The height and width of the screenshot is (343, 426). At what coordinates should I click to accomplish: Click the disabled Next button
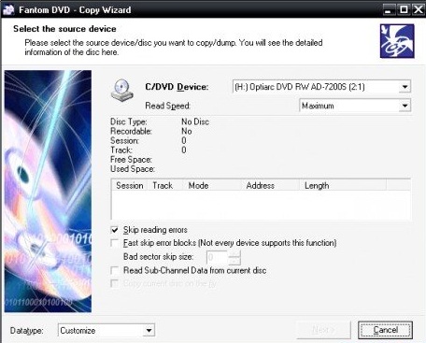pyautogui.click(x=323, y=330)
